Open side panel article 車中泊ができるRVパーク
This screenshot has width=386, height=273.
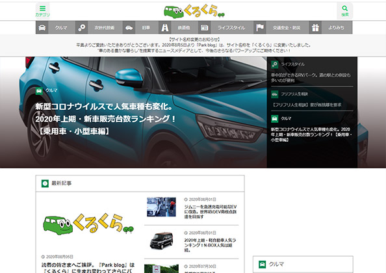click(311, 77)
